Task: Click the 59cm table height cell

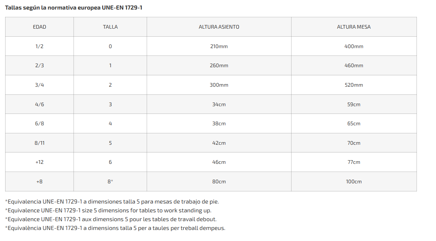Action: (354, 104)
